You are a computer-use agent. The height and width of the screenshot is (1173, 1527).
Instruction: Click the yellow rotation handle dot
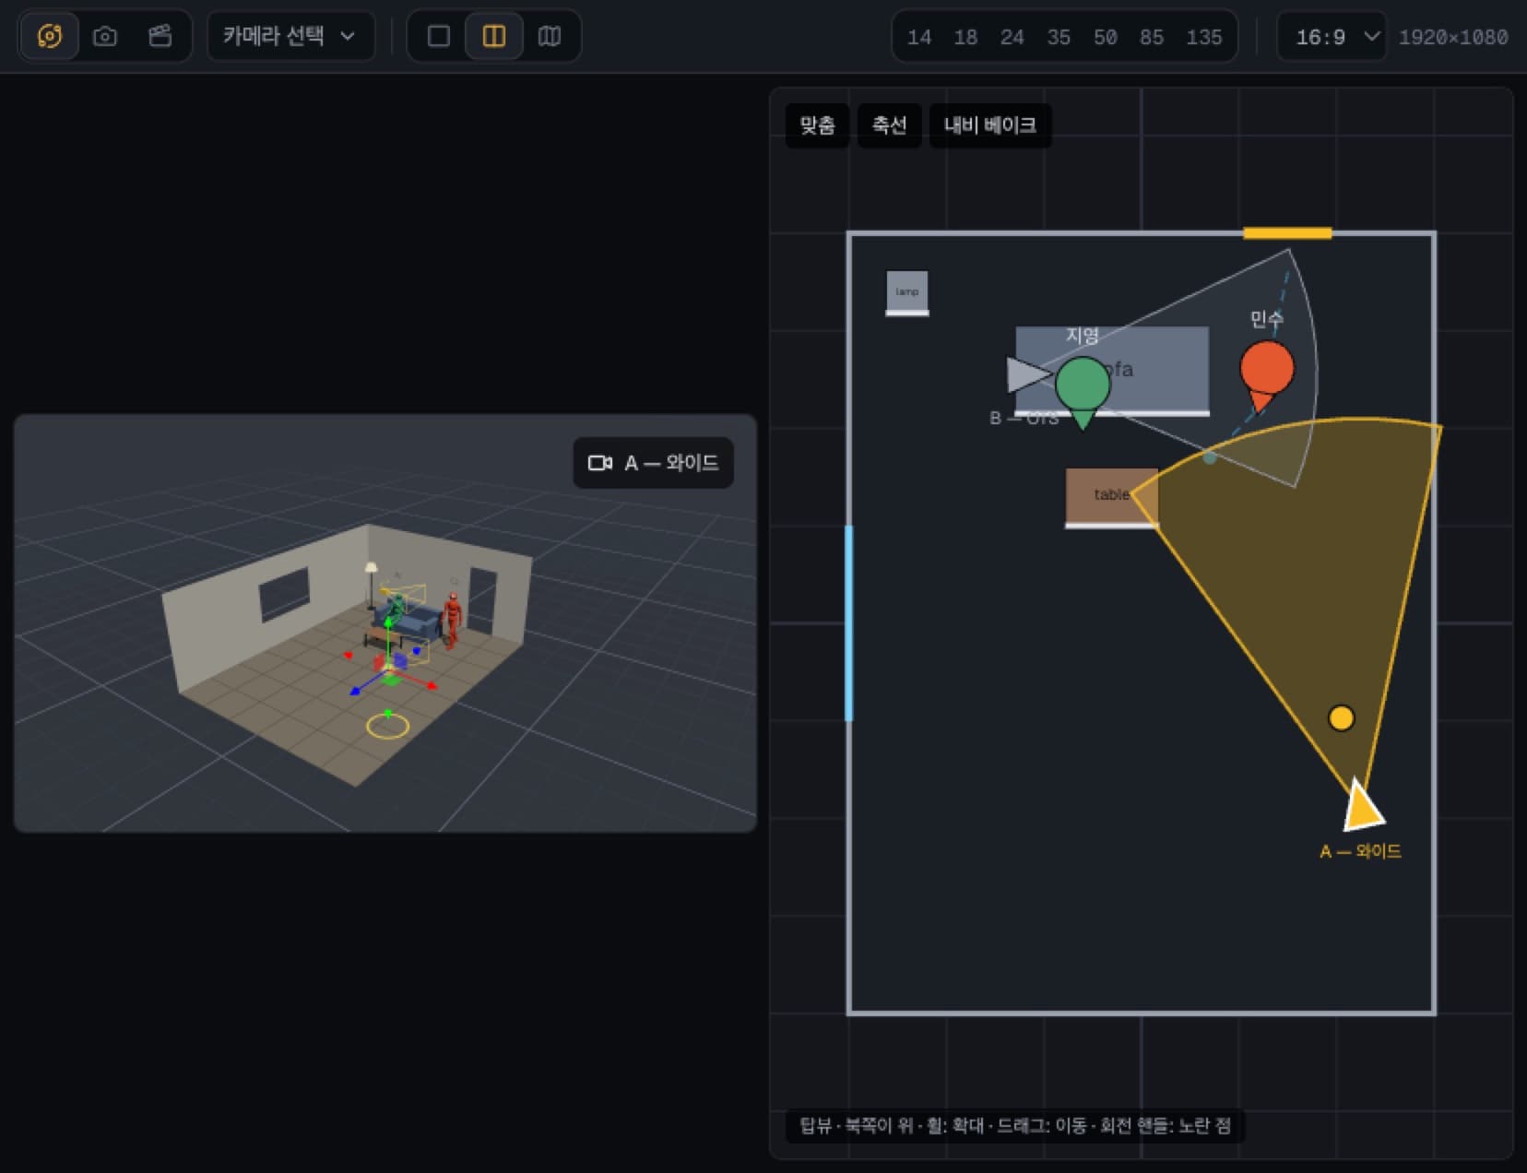pos(1342,718)
